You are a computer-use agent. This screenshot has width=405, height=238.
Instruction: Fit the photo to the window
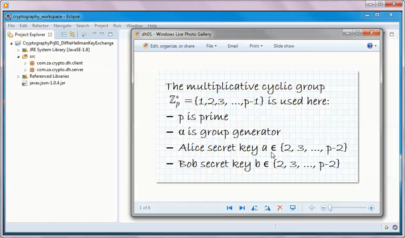coord(311,208)
